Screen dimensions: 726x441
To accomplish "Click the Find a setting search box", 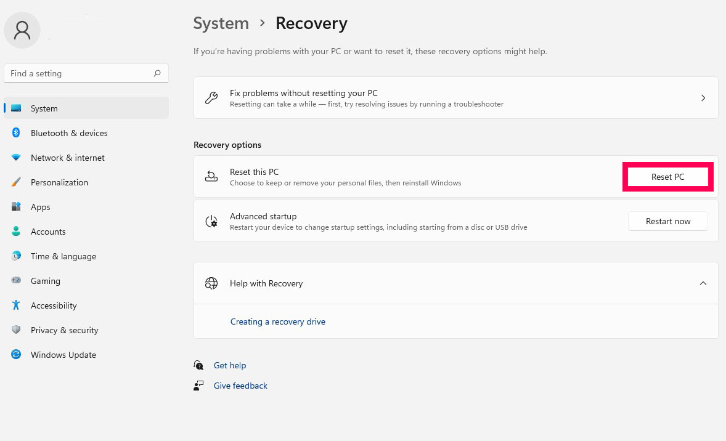I will [x=86, y=73].
